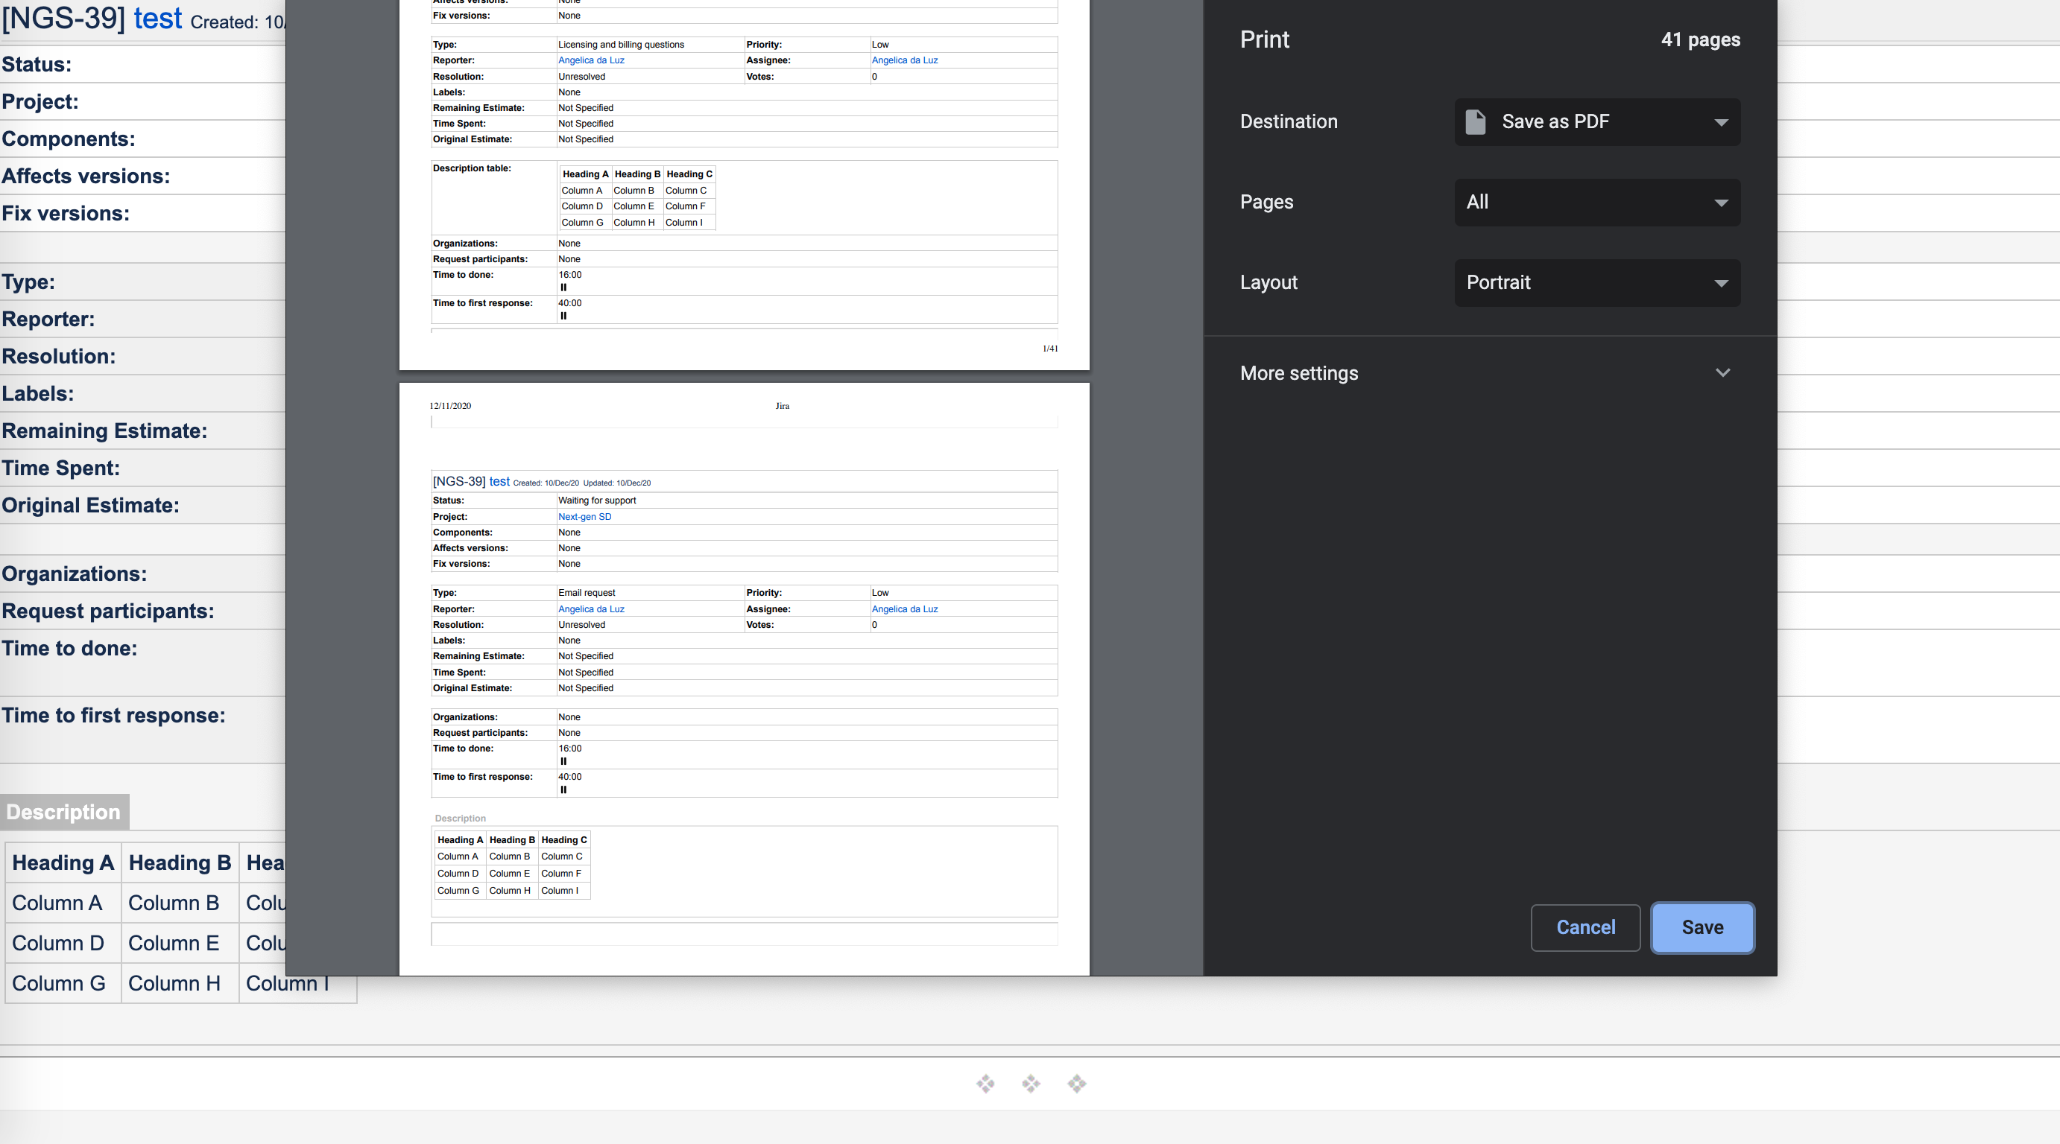The image size is (2060, 1144).
Task: Click the rightmost diamond sparkle icon below the preview
Action: point(1076,1084)
